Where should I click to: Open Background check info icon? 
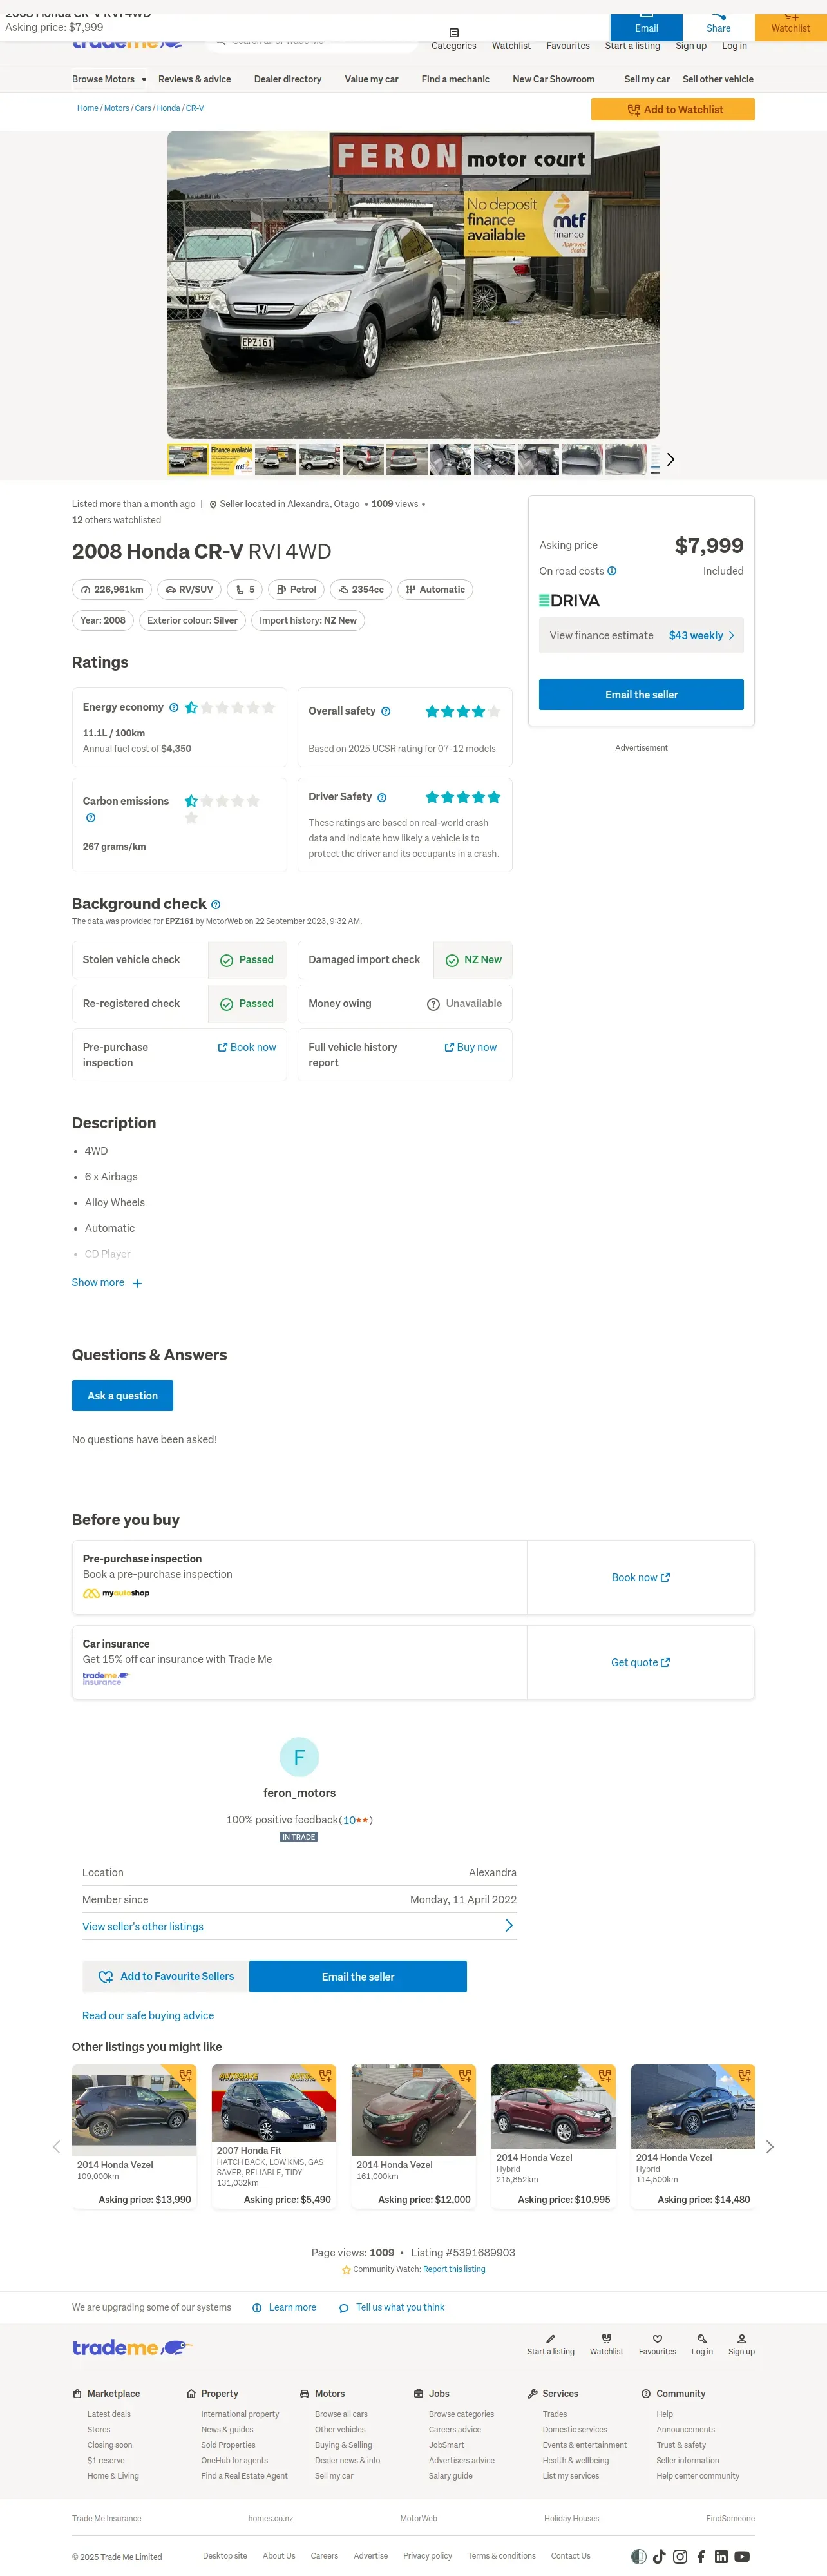click(216, 904)
